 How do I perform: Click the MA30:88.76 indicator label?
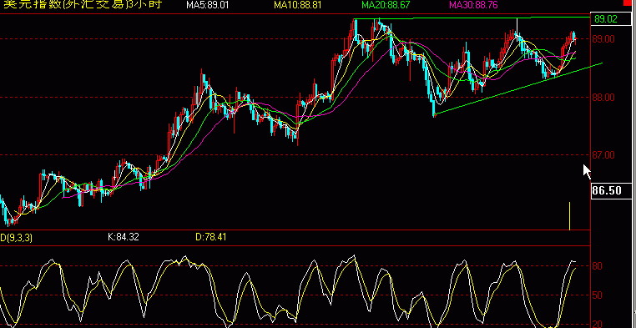tap(474, 5)
